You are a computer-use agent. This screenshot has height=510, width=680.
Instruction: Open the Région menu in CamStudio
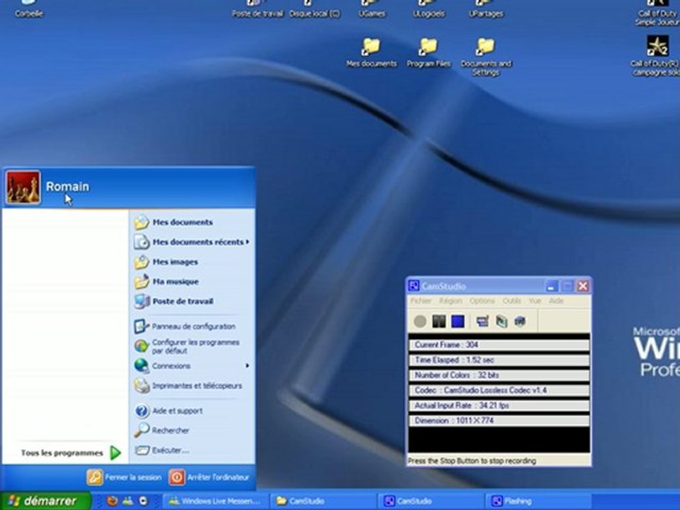tap(450, 301)
